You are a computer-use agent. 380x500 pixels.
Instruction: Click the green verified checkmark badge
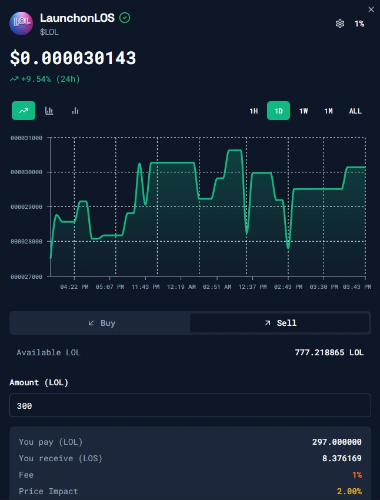125,18
